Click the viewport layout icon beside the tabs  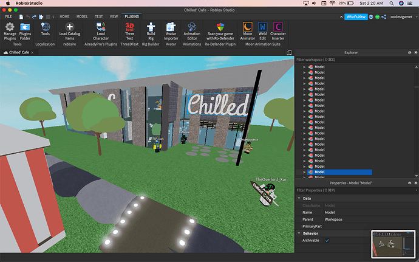click(289, 53)
